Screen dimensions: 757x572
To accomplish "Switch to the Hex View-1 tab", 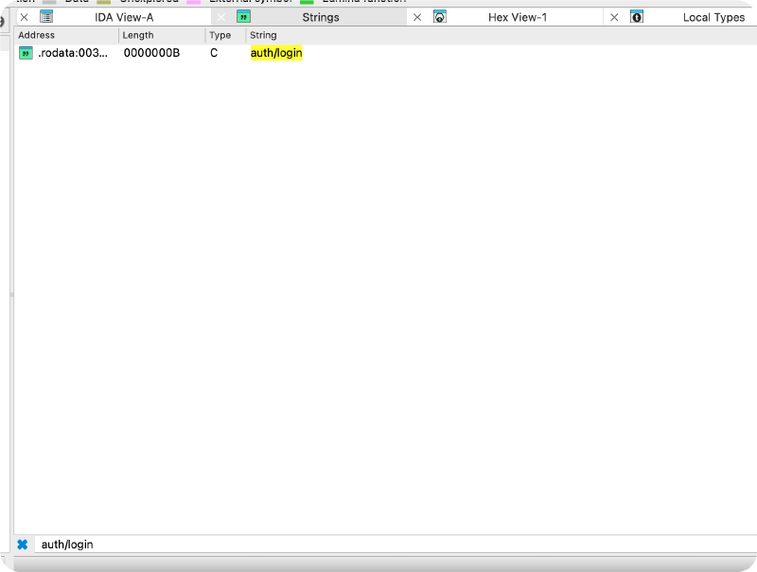I will (517, 17).
